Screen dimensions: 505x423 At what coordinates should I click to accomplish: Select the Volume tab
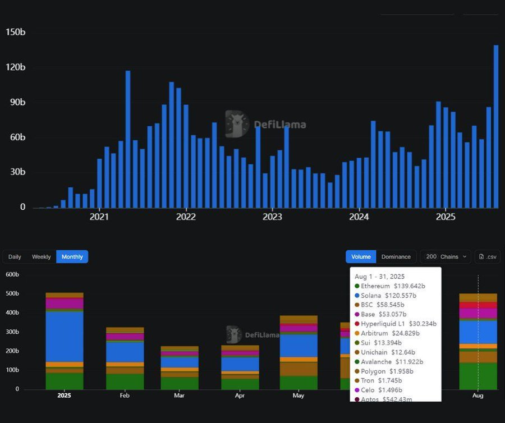pos(361,257)
